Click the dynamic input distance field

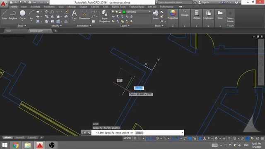(139, 88)
